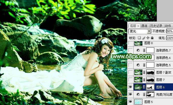
Task: Click the mask link icon on 图层 6
Action: click(x=144, y=87)
